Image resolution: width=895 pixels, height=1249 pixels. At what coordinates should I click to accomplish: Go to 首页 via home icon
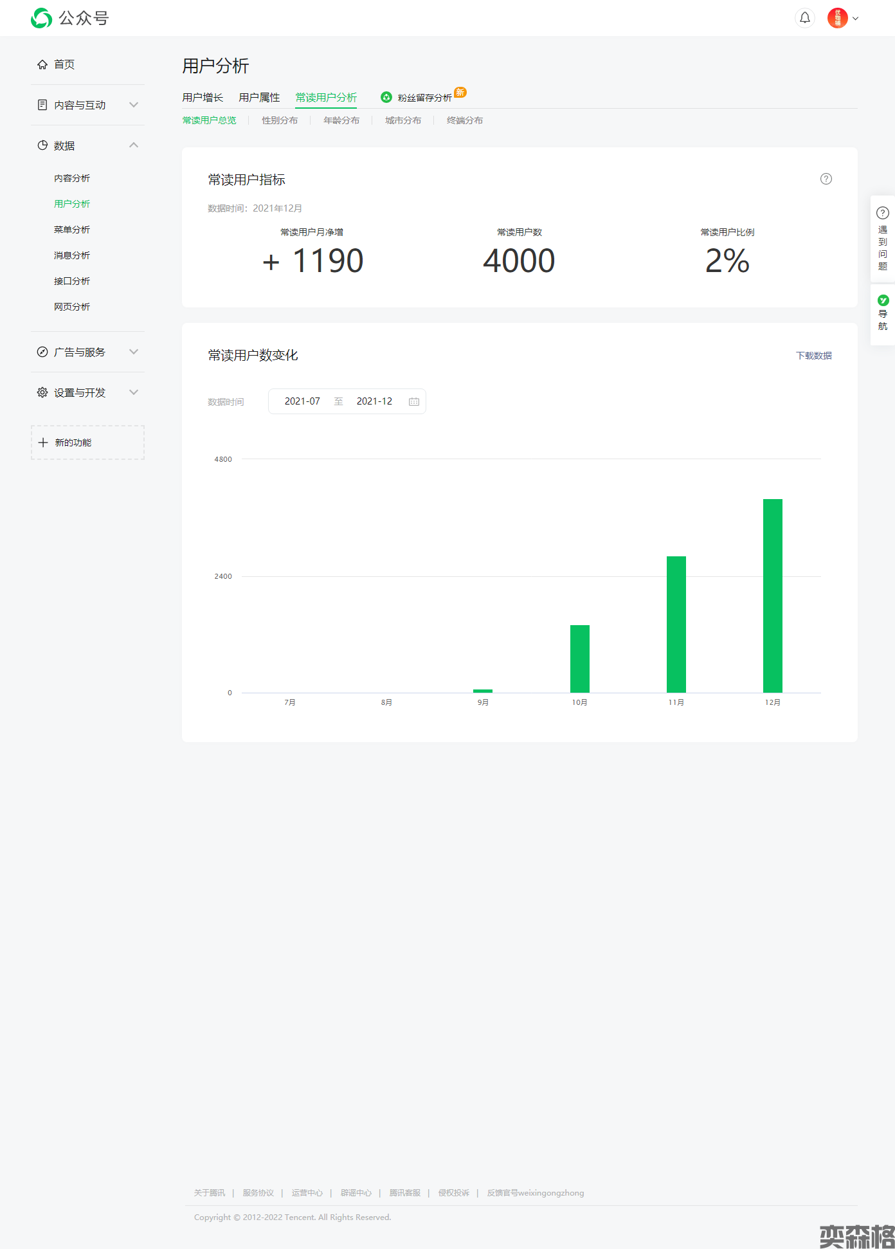click(x=42, y=64)
